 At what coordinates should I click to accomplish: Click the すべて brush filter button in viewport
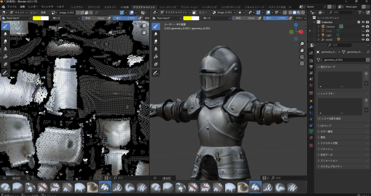click(x=166, y=178)
